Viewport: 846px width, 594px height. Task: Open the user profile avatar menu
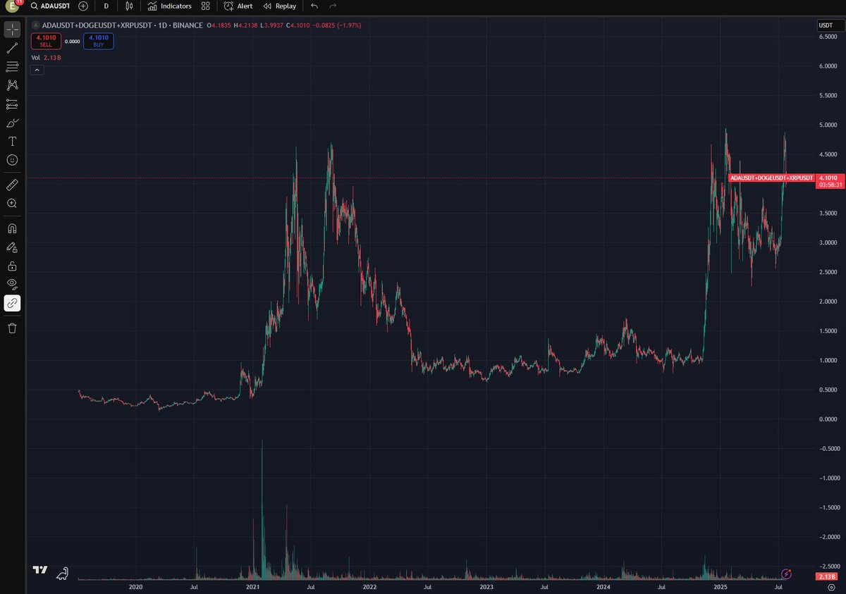(12, 6)
